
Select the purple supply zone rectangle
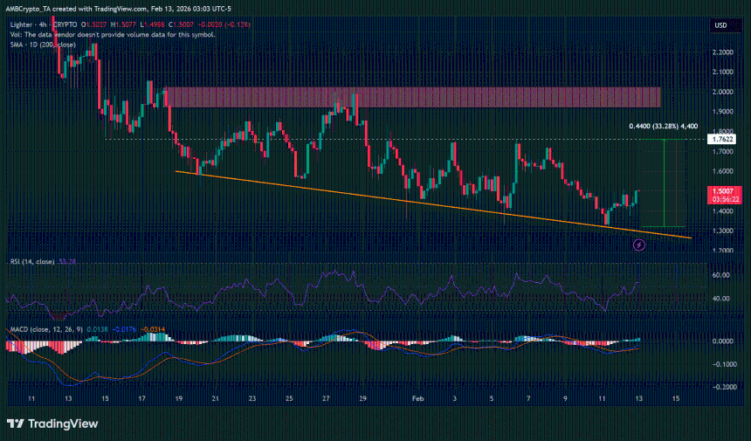point(411,97)
